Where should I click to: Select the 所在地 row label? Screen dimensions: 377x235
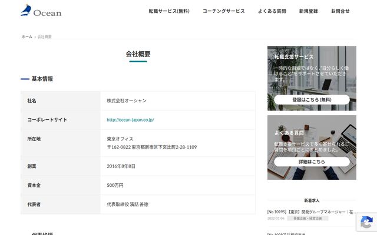(x=34, y=139)
